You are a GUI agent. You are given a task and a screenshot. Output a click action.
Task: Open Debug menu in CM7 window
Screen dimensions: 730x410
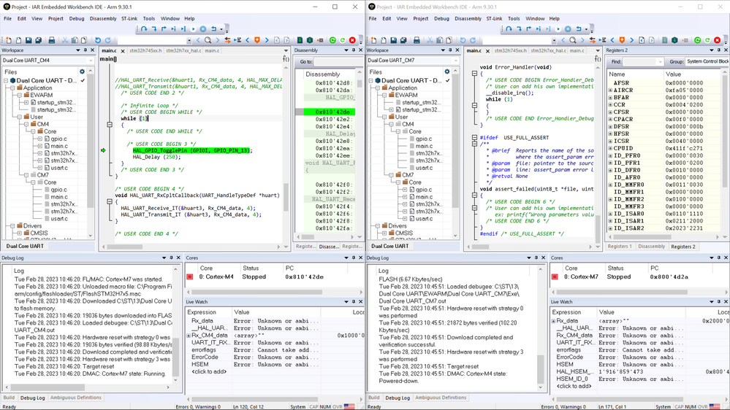[x=442, y=18]
